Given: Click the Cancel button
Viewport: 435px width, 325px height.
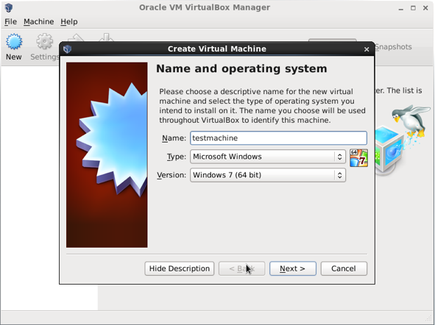Looking at the screenshot, I should [x=344, y=268].
